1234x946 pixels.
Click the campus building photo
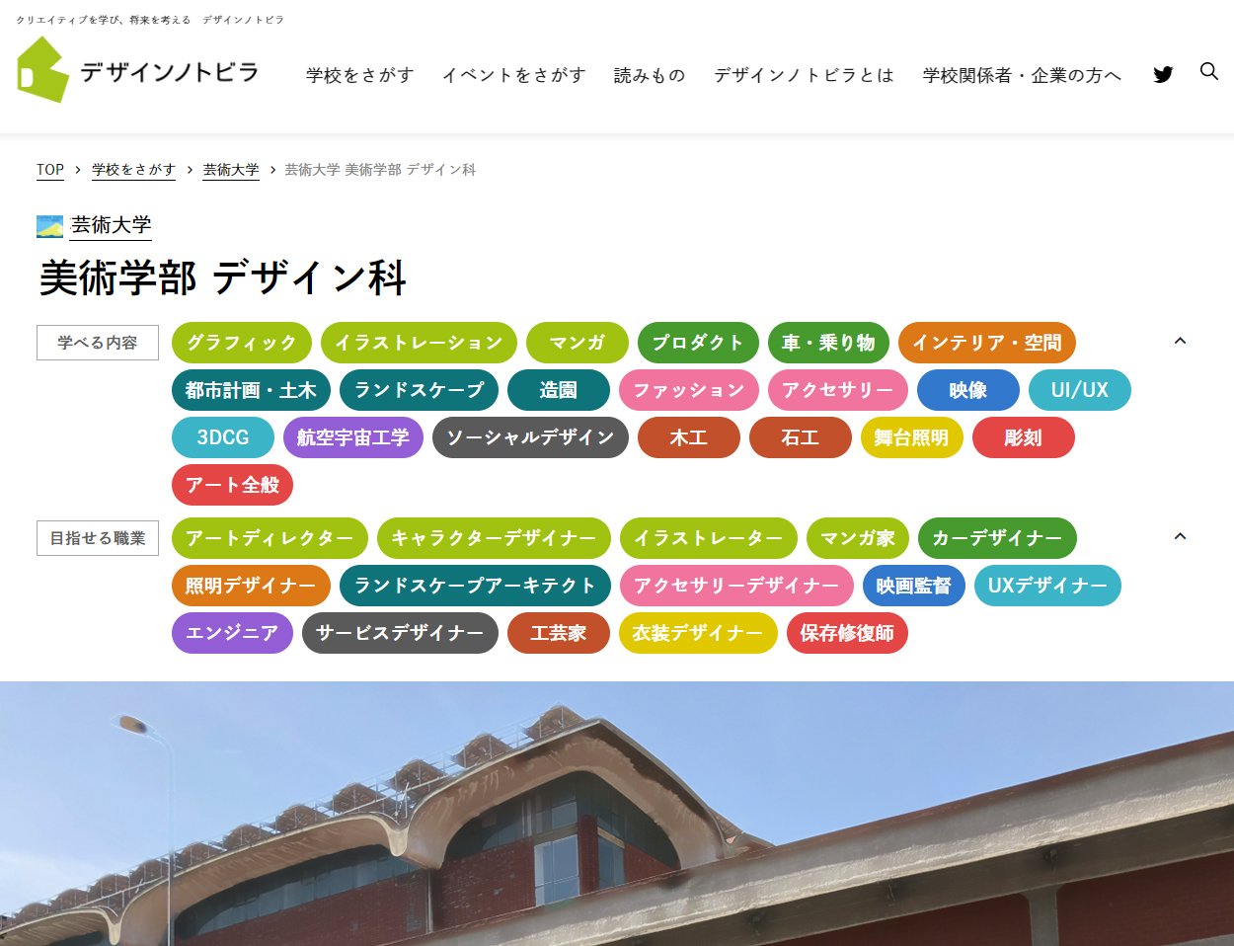pyautogui.click(x=617, y=814)
